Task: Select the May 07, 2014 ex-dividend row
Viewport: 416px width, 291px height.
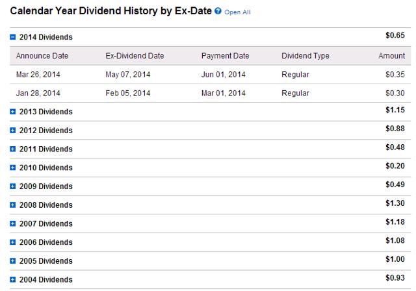Action: coord(210,75)
